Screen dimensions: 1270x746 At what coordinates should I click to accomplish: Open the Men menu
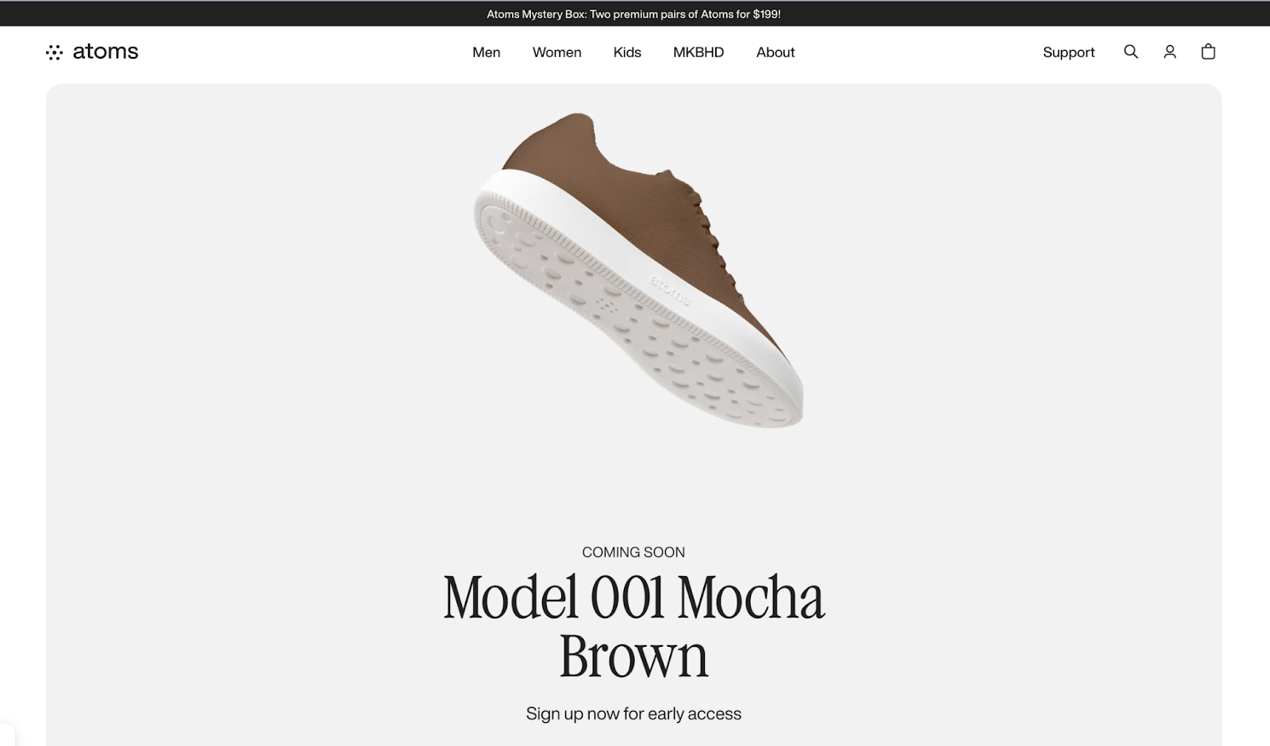(487, 52)
